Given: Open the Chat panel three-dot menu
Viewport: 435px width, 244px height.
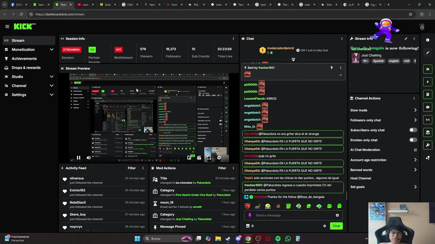Looking at the screenshot, I should [342, 39].
